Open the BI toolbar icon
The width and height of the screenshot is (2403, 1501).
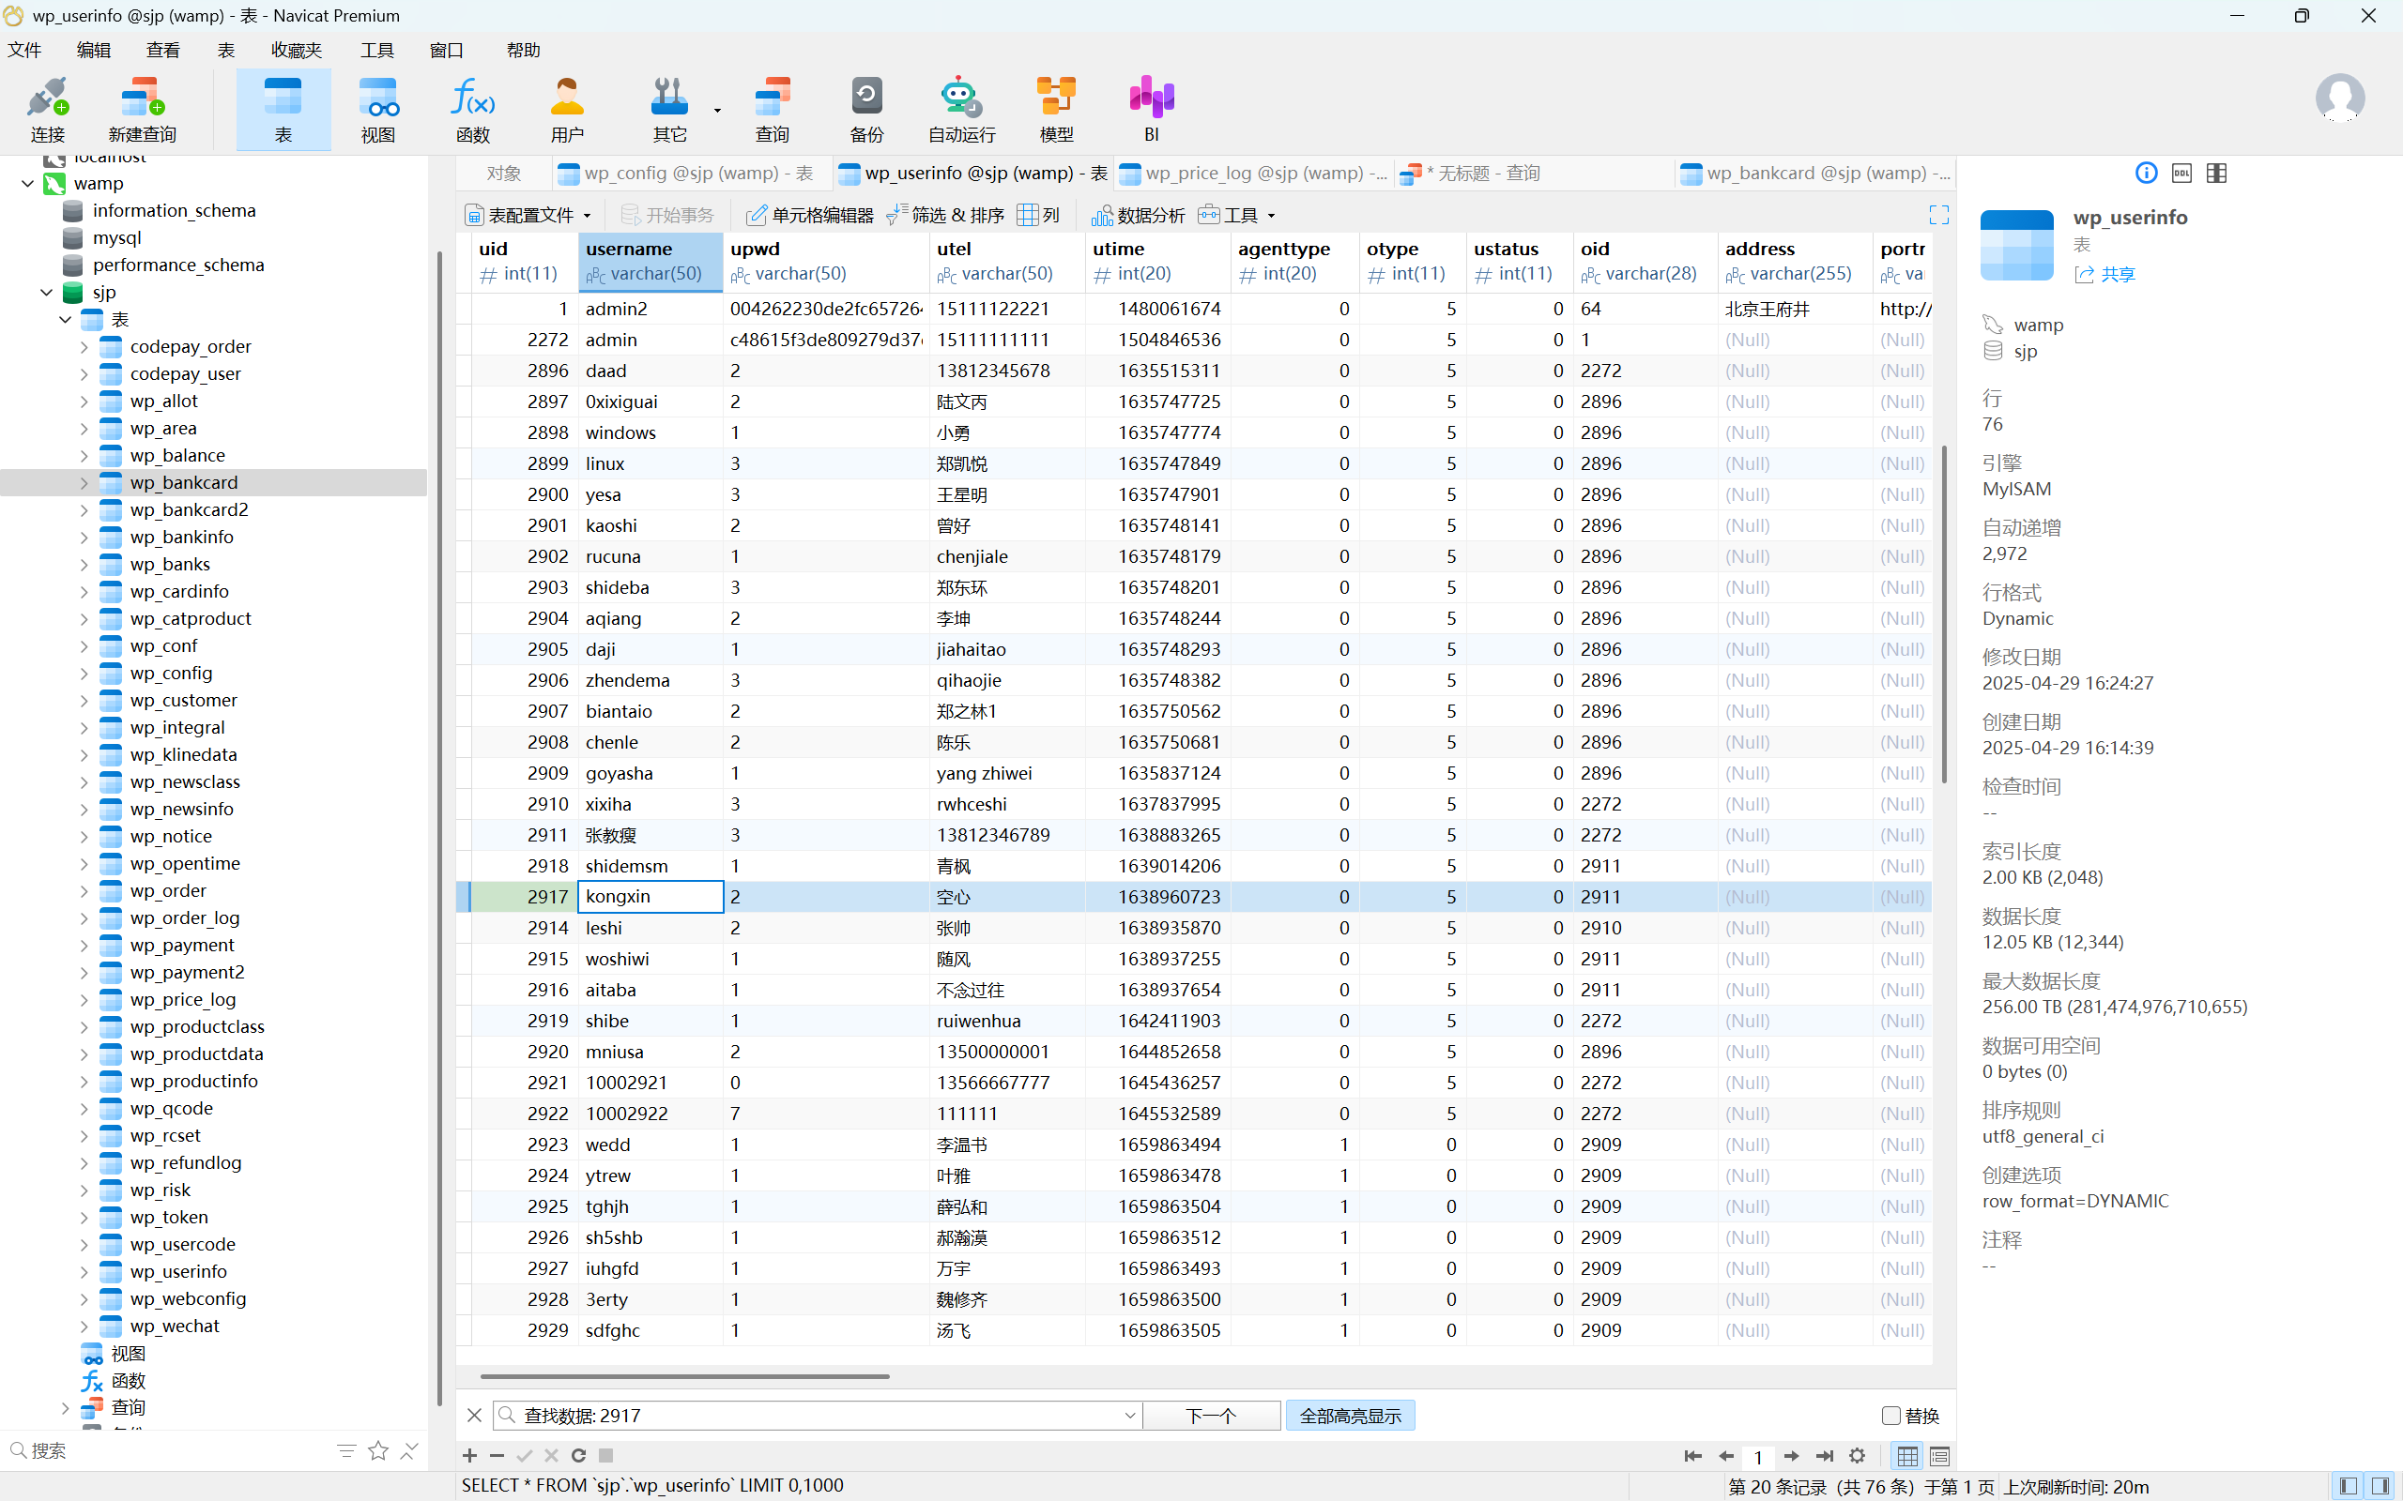coord(1151,109)
